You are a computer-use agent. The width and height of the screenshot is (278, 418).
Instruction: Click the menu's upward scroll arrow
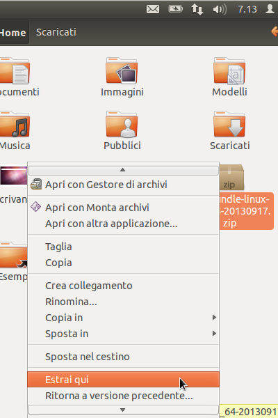[x=123, y=170]
